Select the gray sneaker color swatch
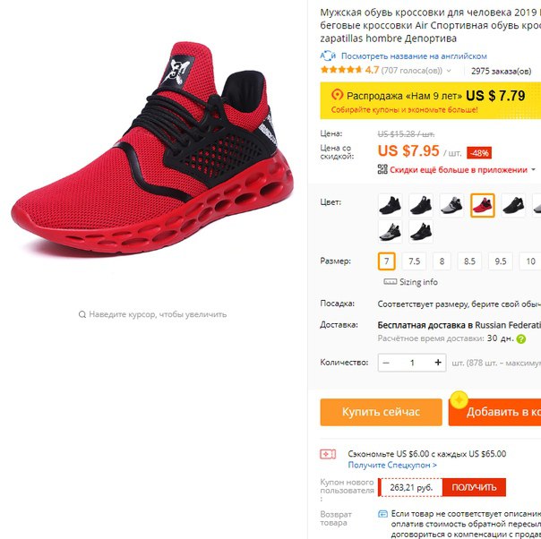The image size is (541, 539). [451, 205]
